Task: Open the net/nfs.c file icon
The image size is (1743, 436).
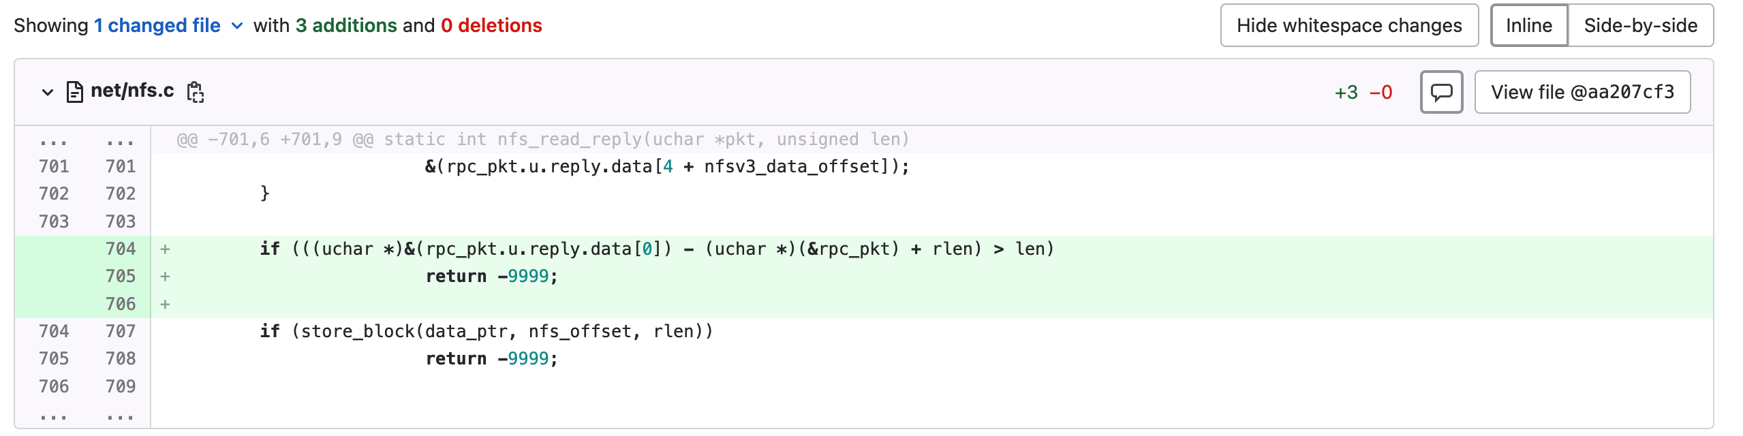Action: click(75, 91)
